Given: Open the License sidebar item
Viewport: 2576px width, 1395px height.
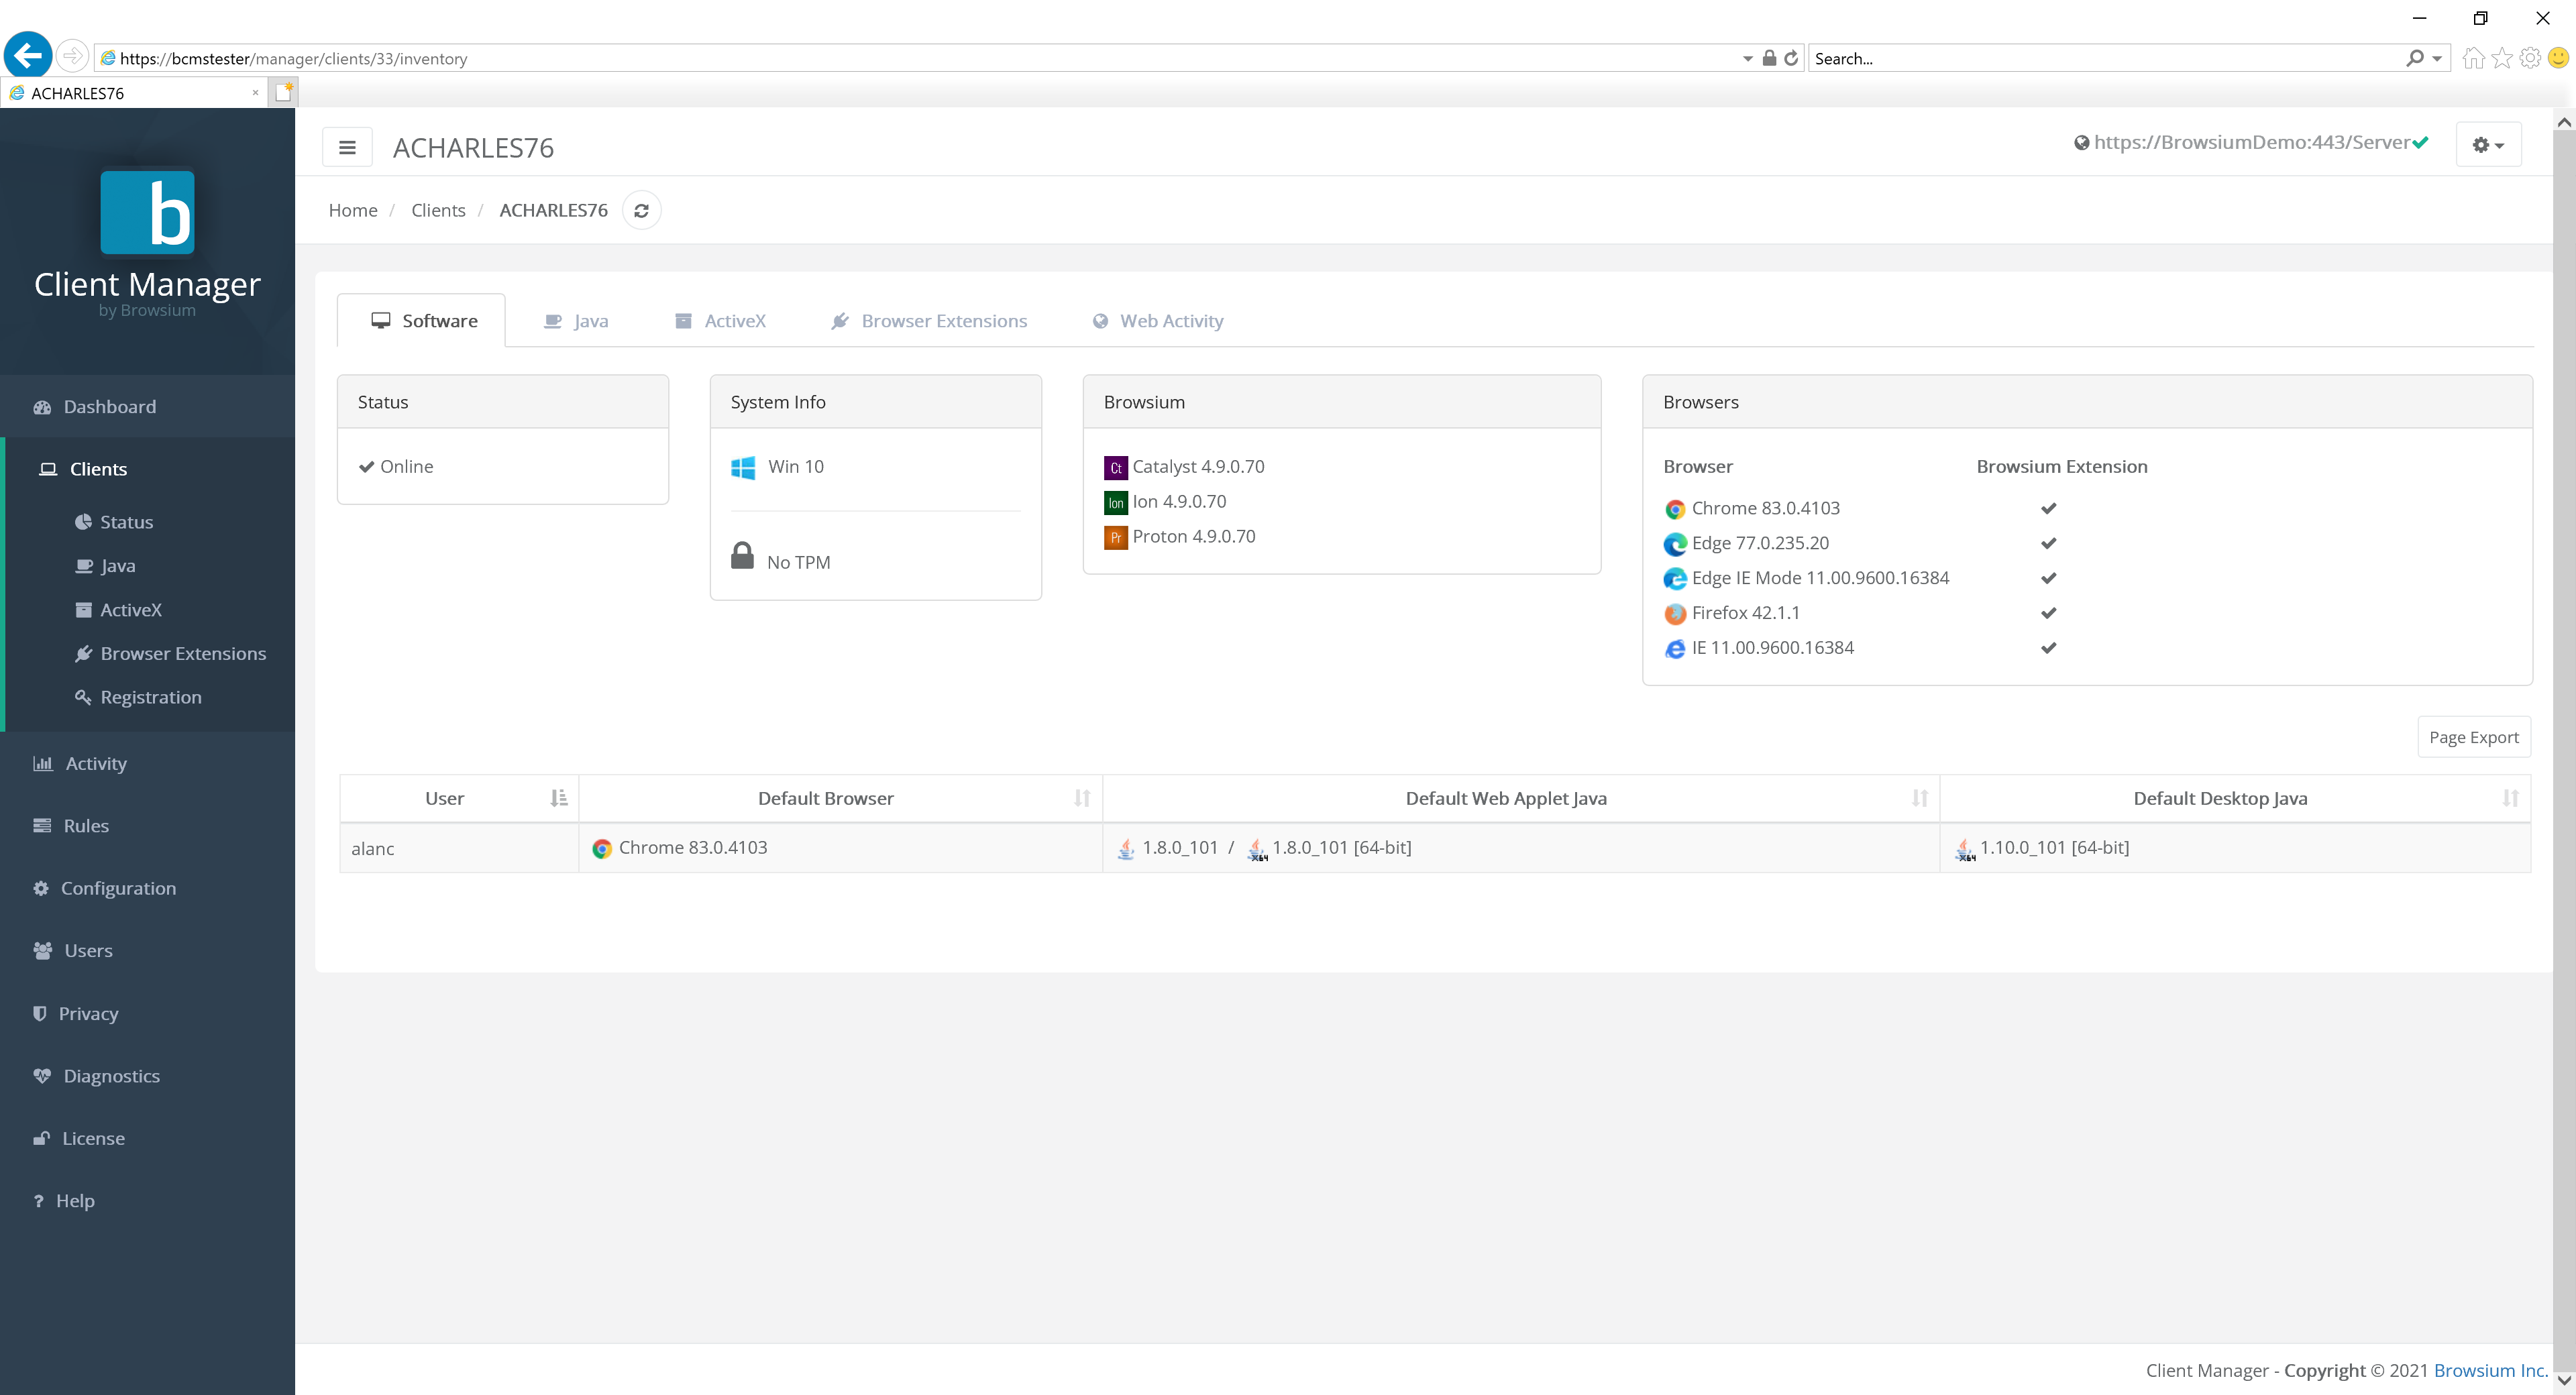Looking at the screenshot, I should (x=148, y=1138).
